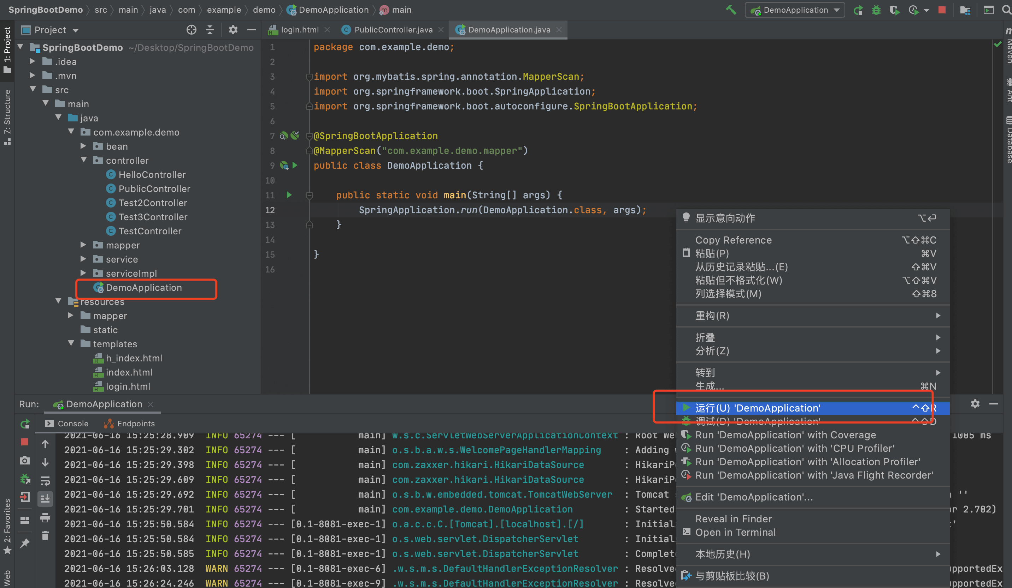Image resolution: width=1012 pixels, height=588 pixels.
Task: Toggle the 2: Favorites tool window stripe
Action: tap(7, 527)
